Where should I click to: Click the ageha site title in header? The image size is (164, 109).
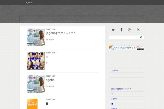pos(29,2)
